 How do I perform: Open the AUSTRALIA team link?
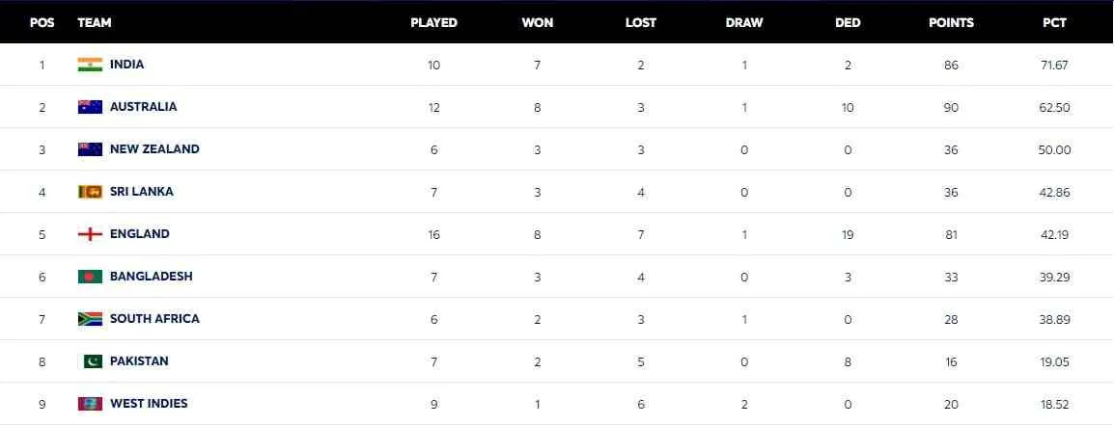[x=143, y=107]
